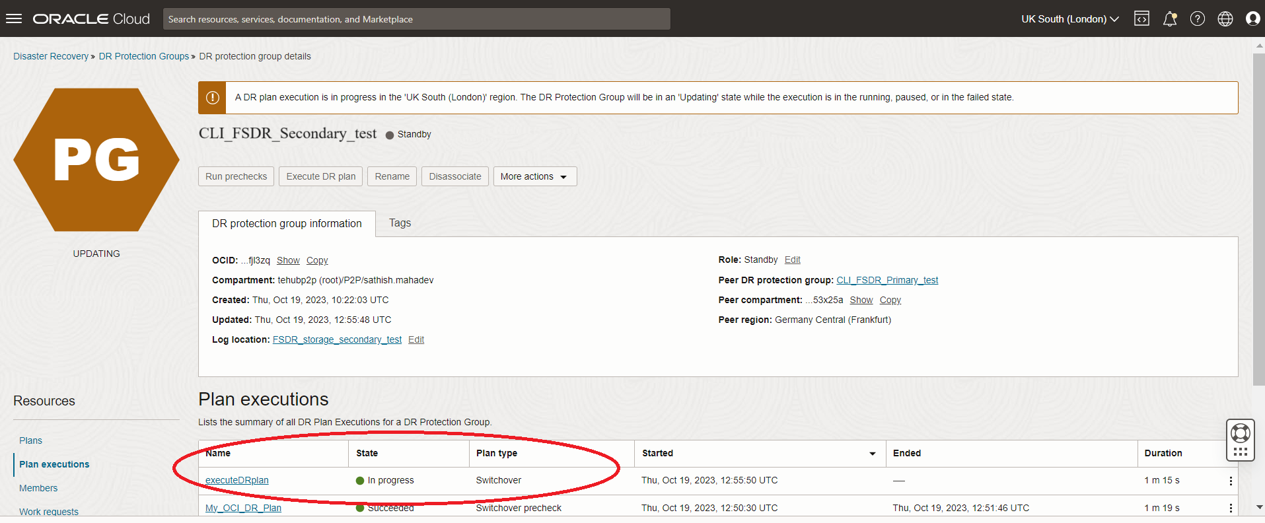Open the user profile avatar menu

tap(1252, 18)
